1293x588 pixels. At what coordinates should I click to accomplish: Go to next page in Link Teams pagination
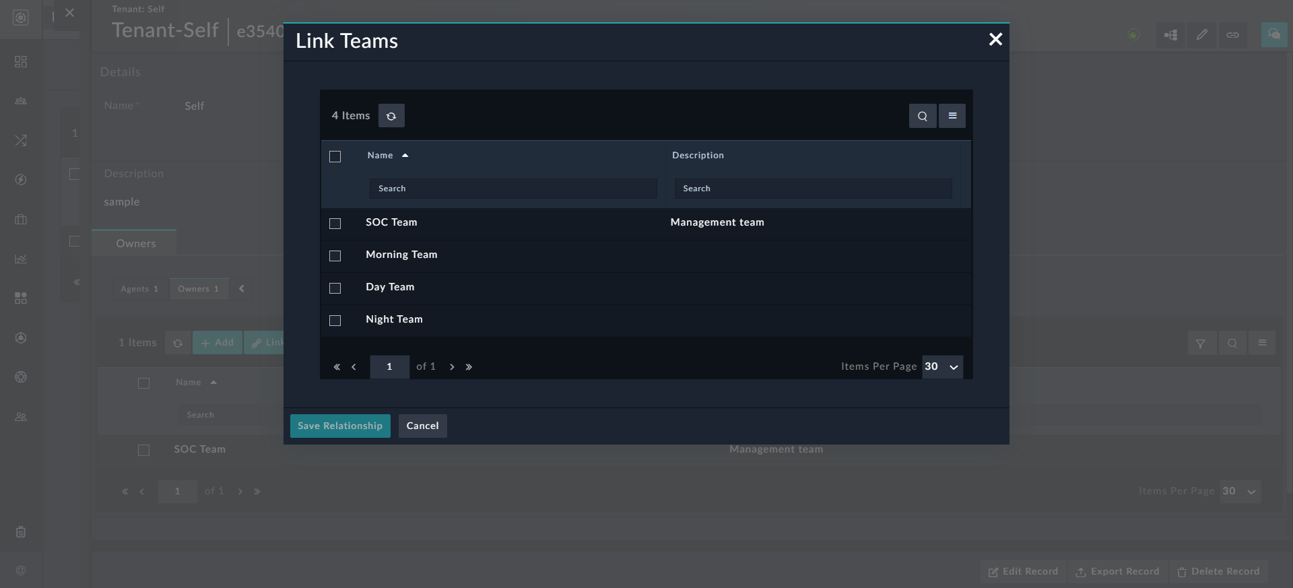(452, 367)
